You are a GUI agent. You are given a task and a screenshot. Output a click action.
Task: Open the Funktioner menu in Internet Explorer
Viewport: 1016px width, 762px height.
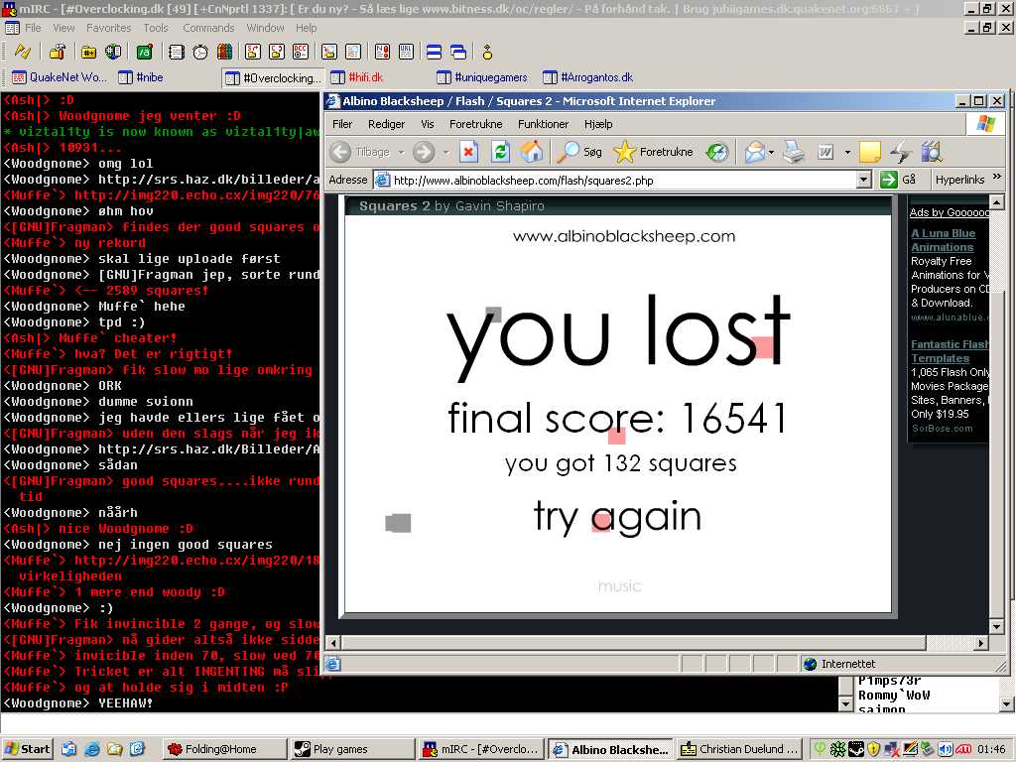(543, 124)
